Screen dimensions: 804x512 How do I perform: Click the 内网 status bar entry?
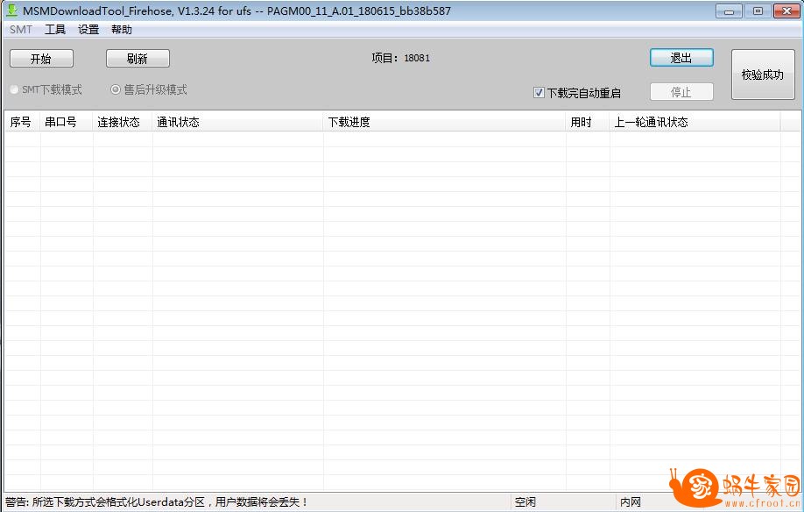click(631, 501)
